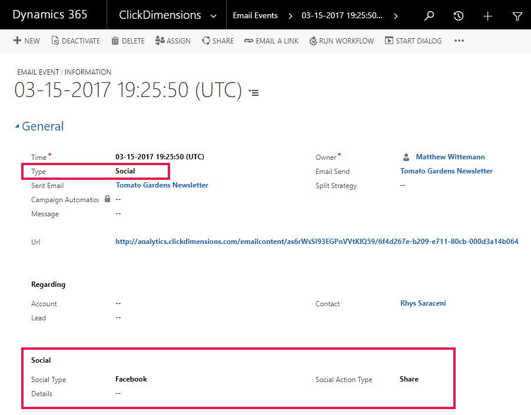Screen dimensions: 531x415
Task: Click the NEW plus icon
Action: (17, 41)
